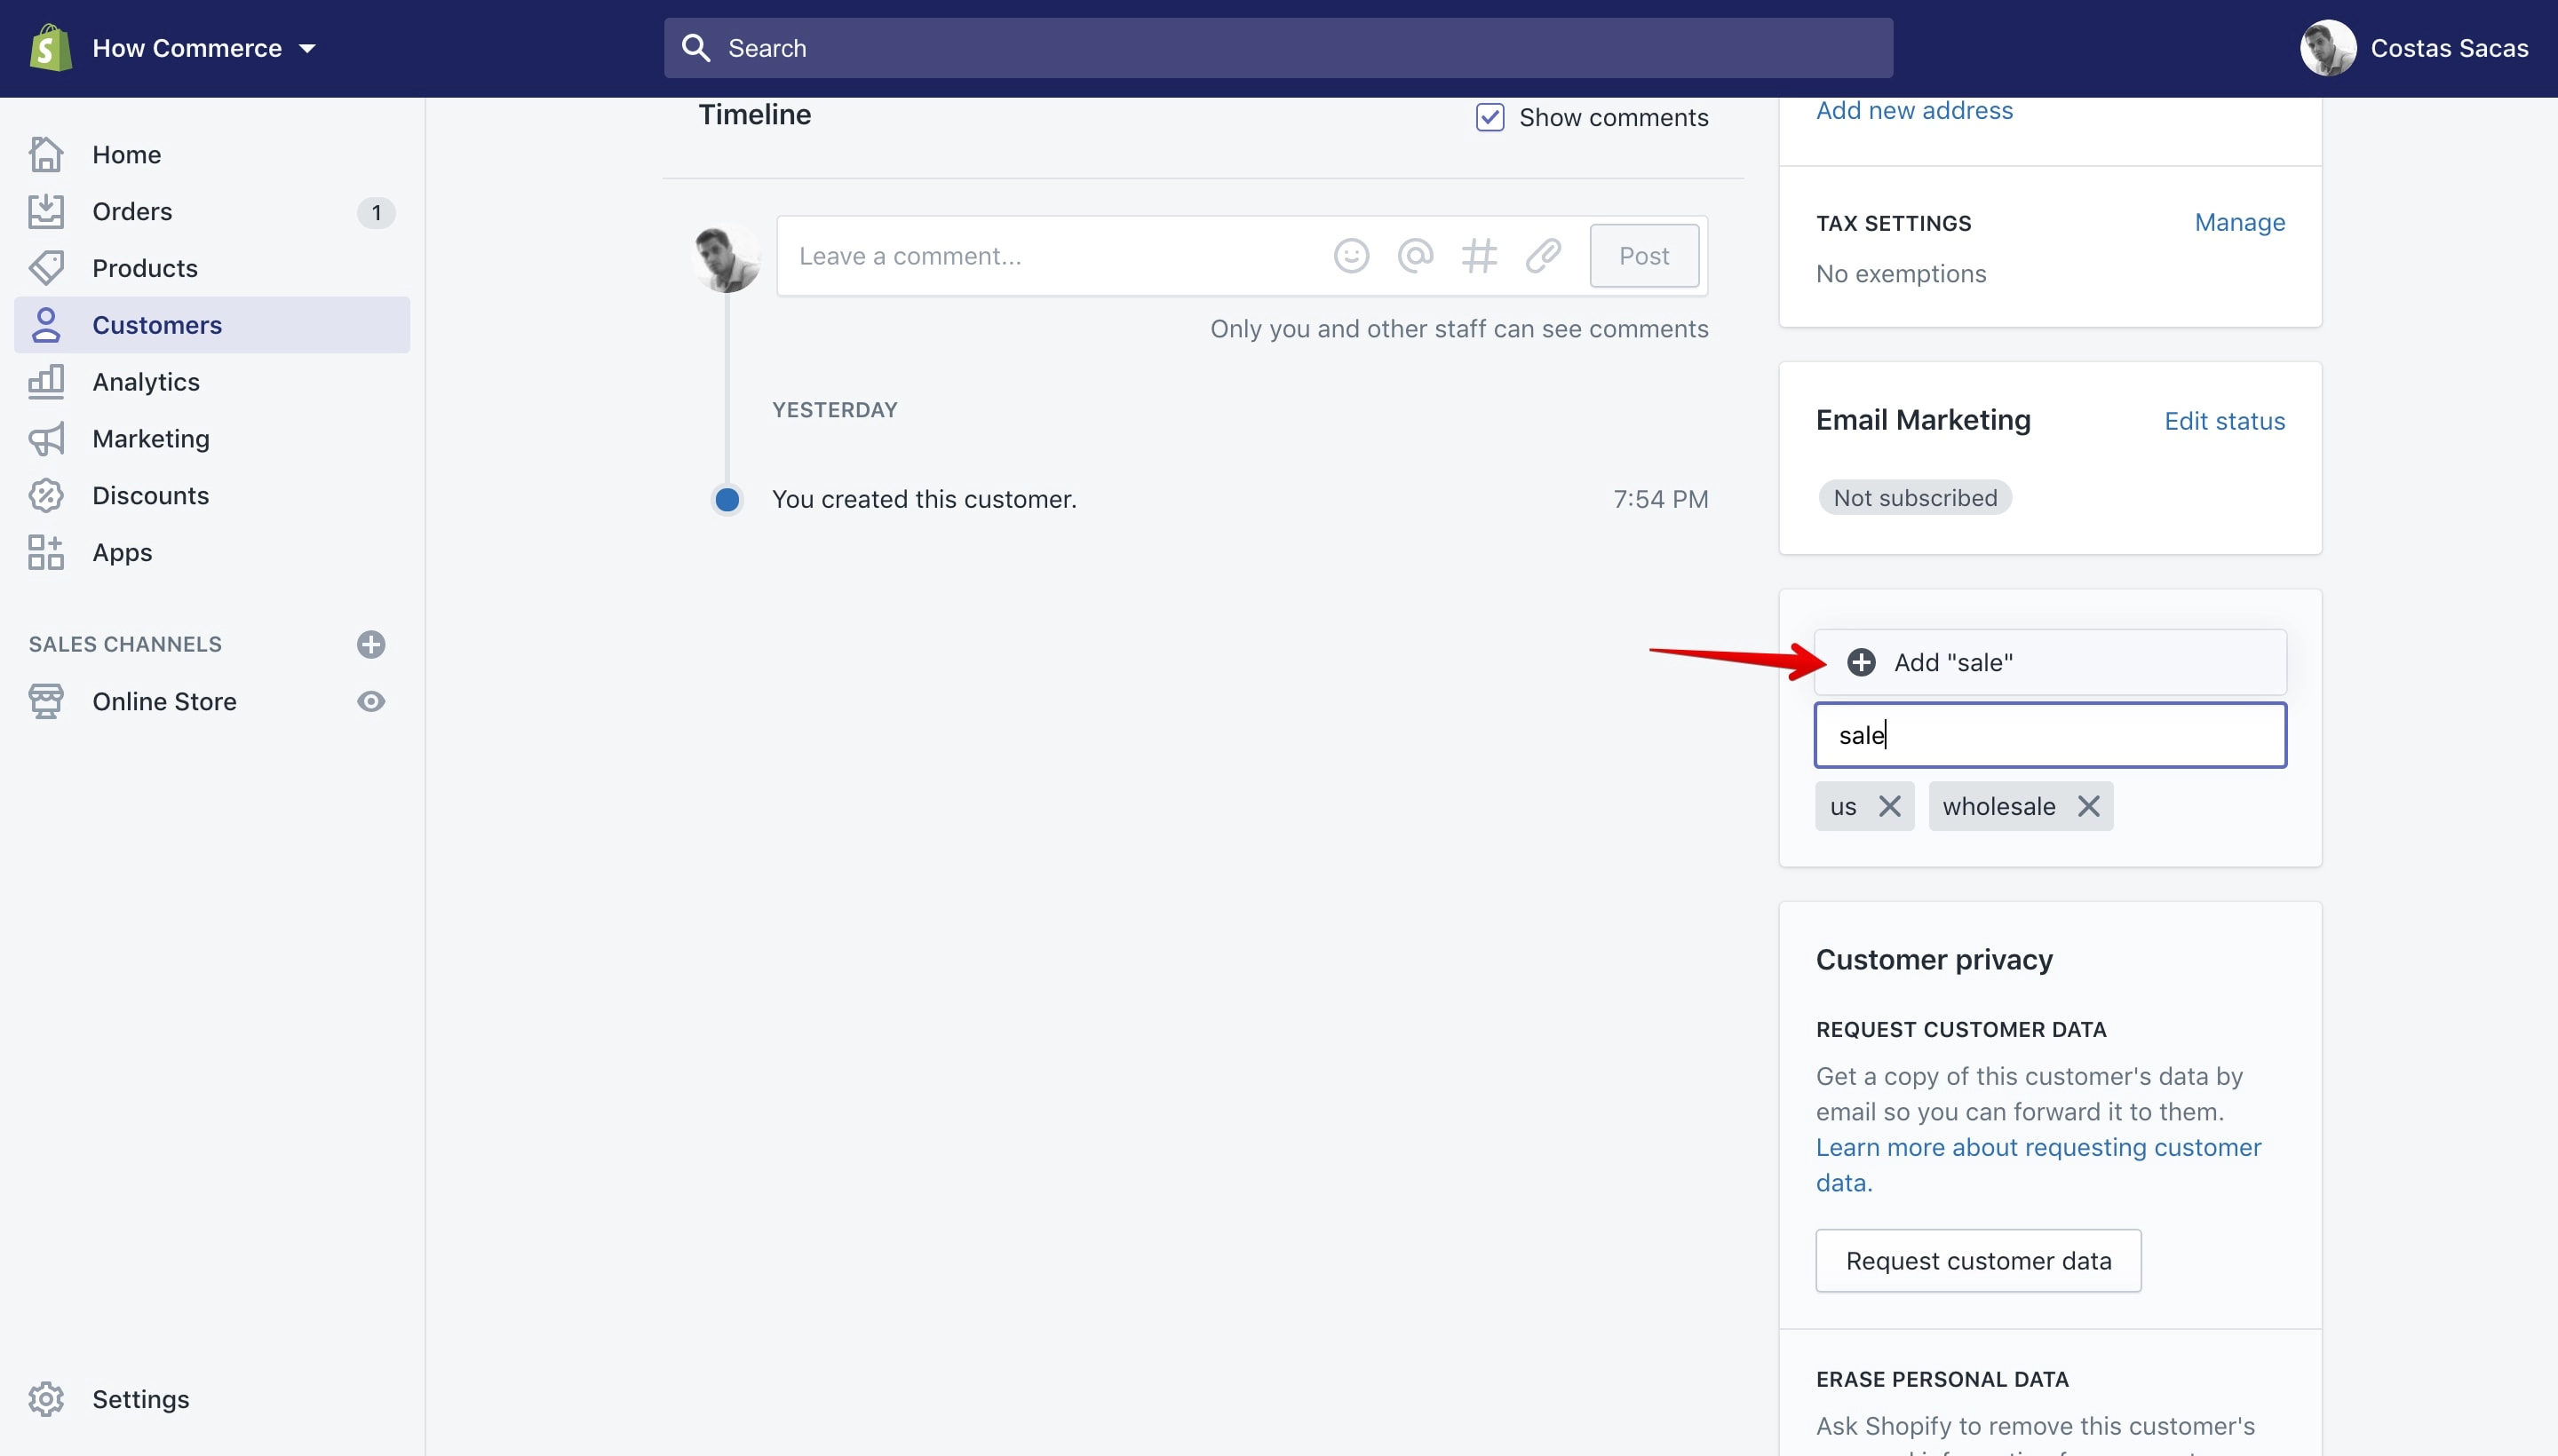Open the Products section
Image resolution: width=2558 pixels, height=1456 pixels.
[212, 268]
